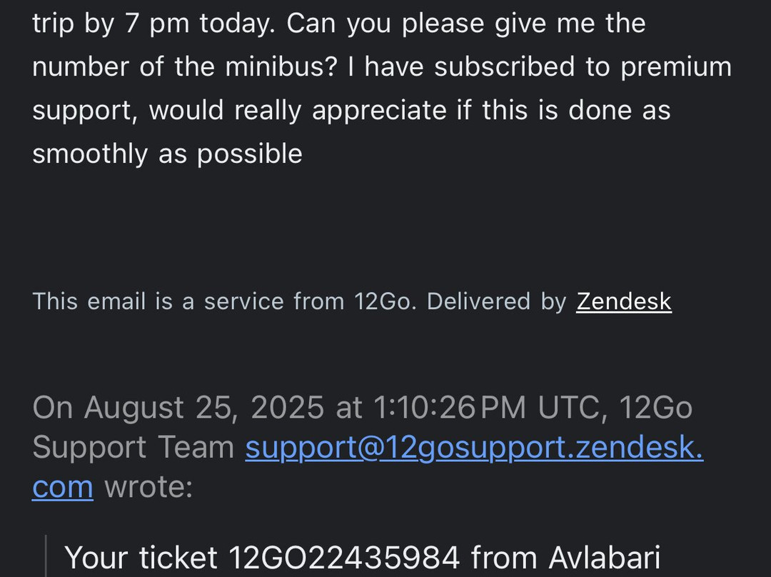This screenshot has height=577, width=771.
Task: Click the ticket number 12GO22435984
Action: pos(345,558)
